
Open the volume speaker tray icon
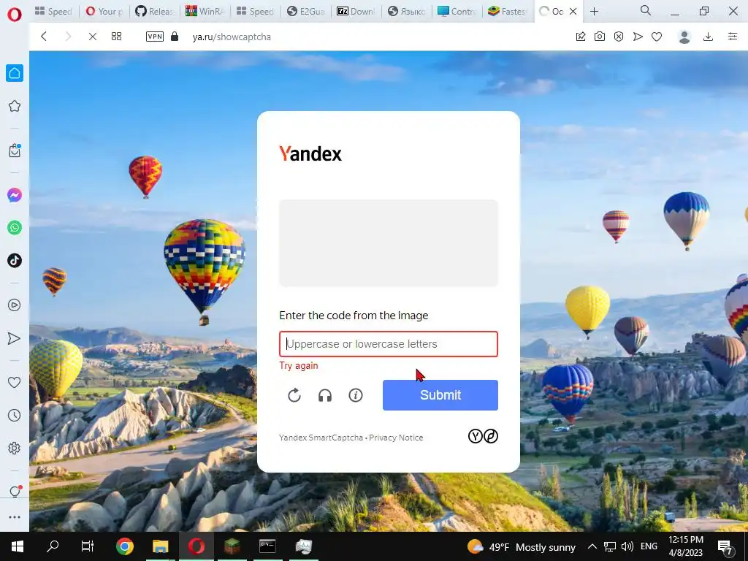pyautogui.click(x=627, y=546)
